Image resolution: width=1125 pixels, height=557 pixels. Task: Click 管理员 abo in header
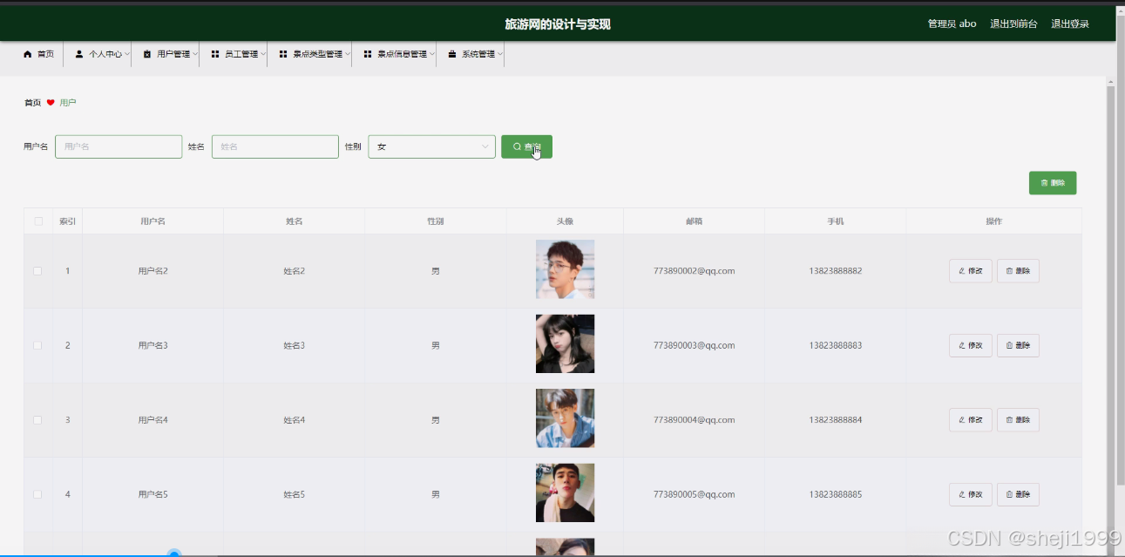[x=952, y=24]
